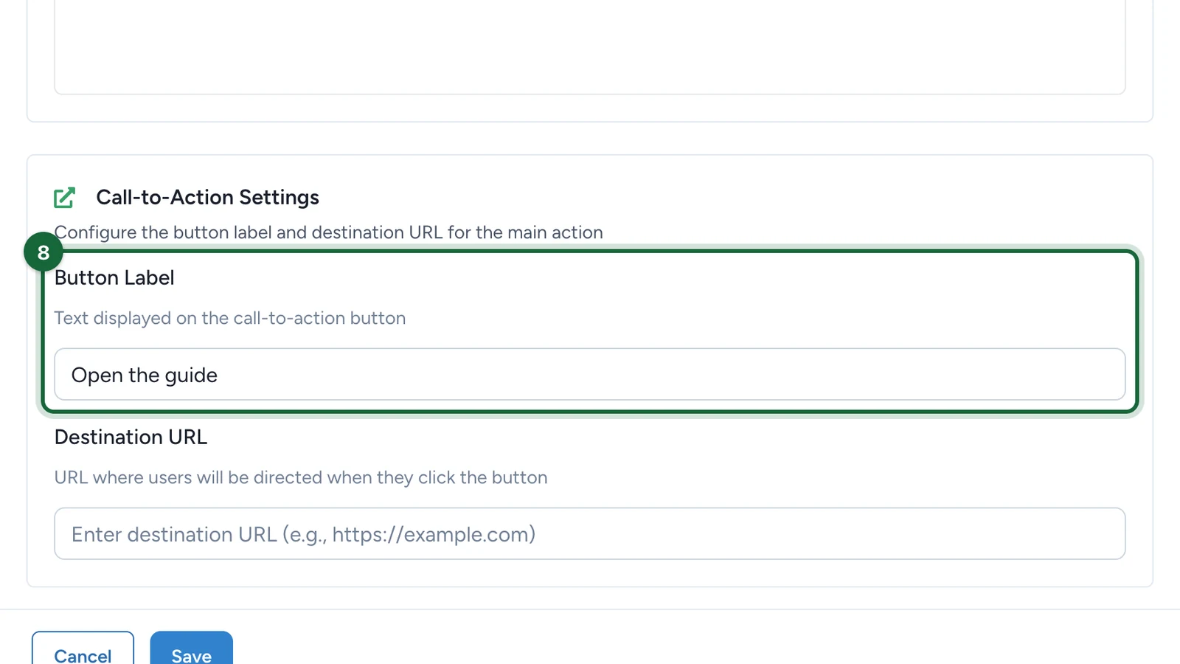This screenshot has width=1180, height=664.
Task: Click 'Configure the button label and destination URL' text
Action: [329, 232]
